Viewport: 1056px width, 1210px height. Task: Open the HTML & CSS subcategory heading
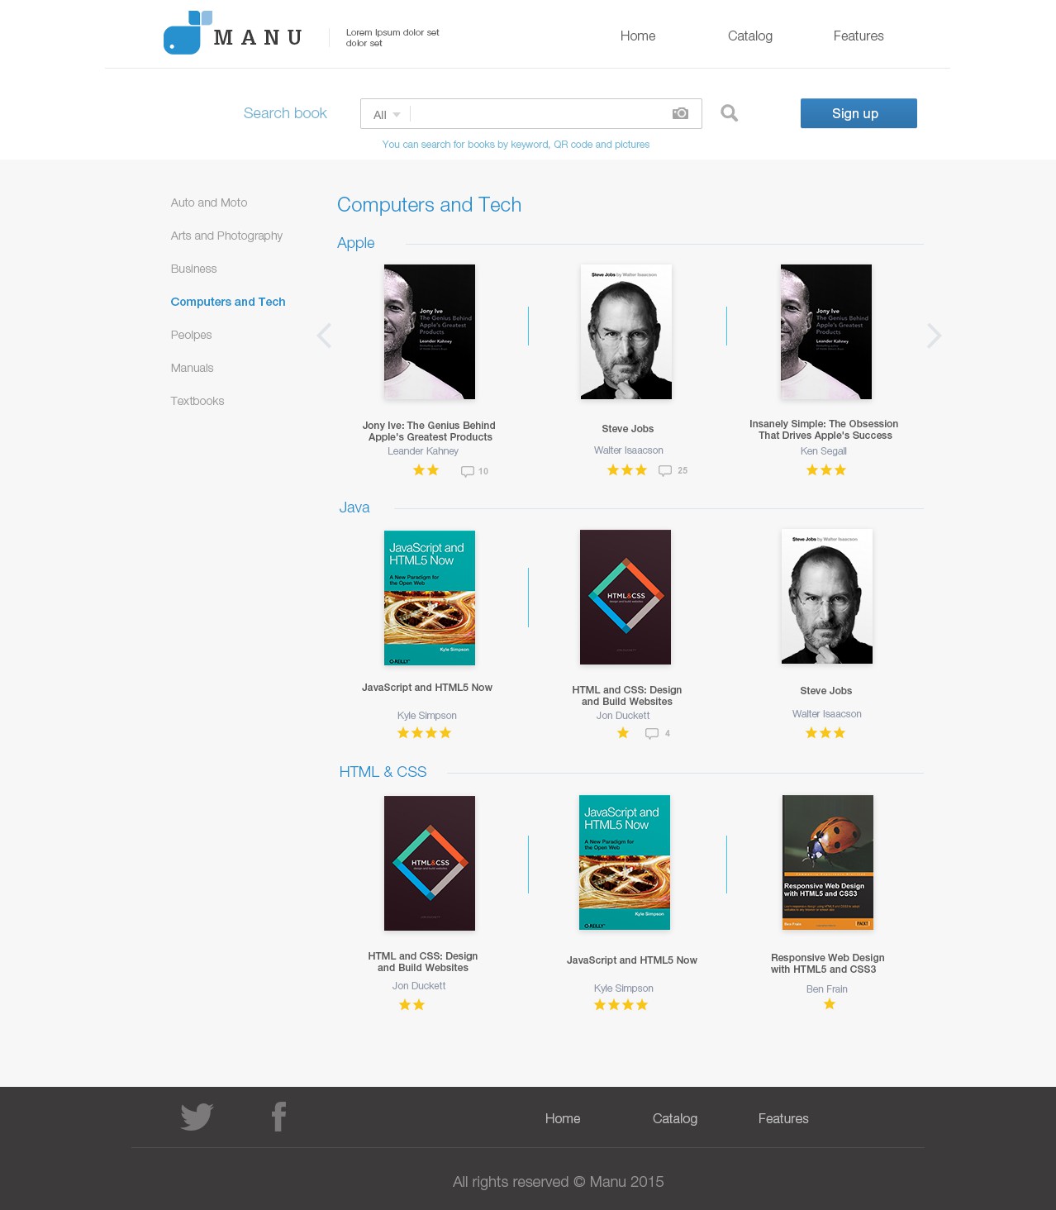coord(383,772)
